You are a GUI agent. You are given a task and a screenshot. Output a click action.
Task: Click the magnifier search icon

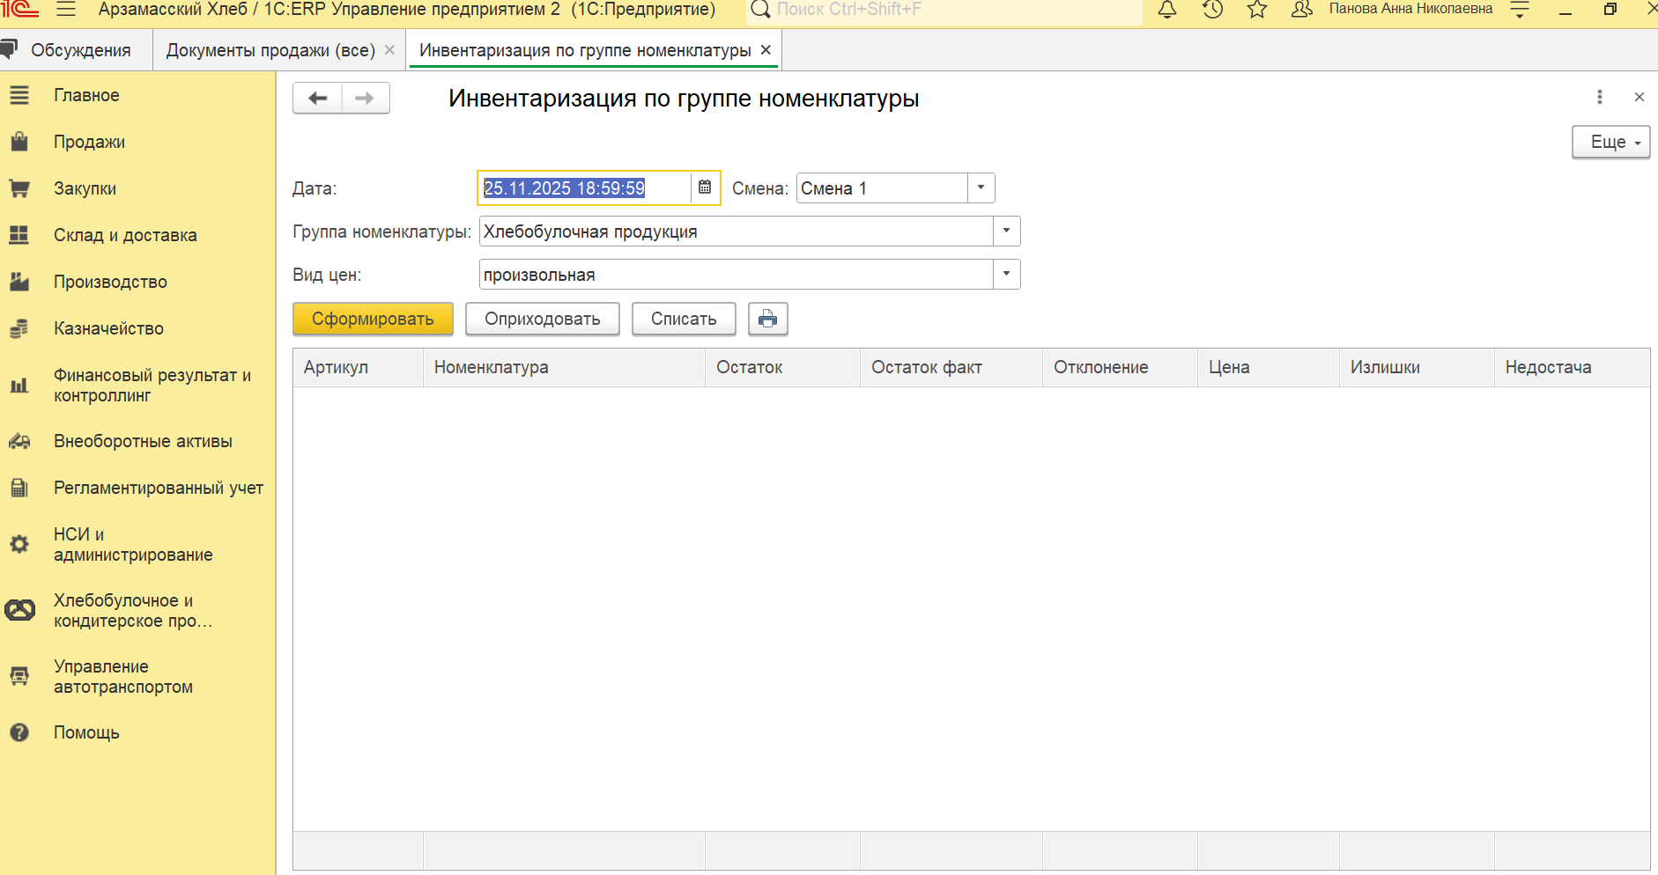(760, 10)
